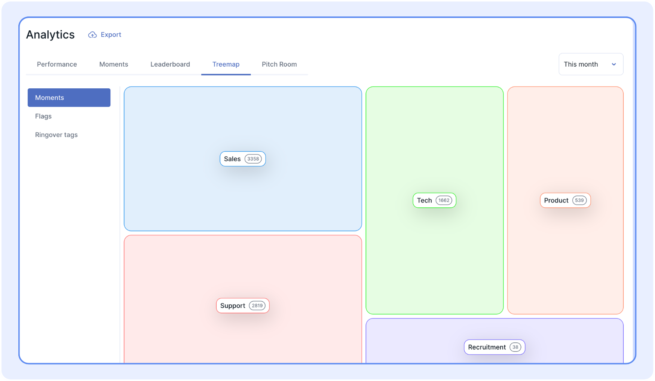
Task: Click the Analytics page heading
Action: [x=50, y=35]
